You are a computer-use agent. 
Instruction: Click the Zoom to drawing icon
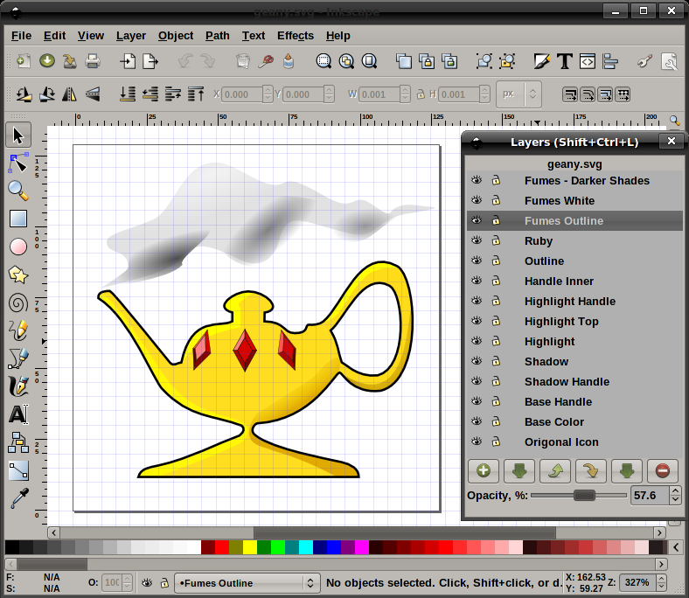click(346, 61)
